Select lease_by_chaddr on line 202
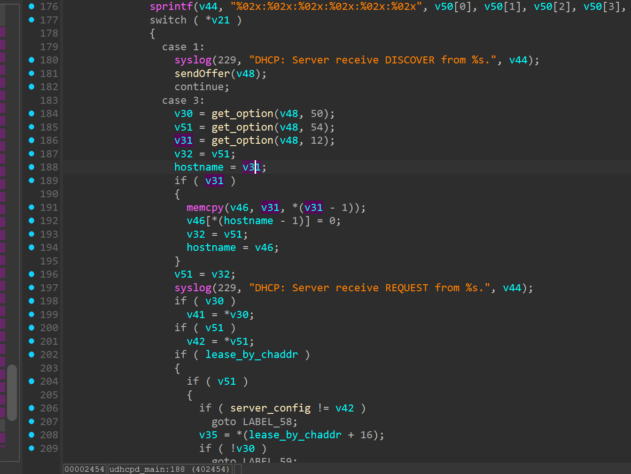This screenshot has height=474, width=631. [252, 355]
